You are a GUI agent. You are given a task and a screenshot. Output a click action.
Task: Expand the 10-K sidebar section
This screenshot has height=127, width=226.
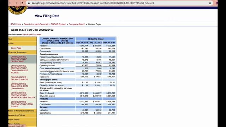(23, 39)
